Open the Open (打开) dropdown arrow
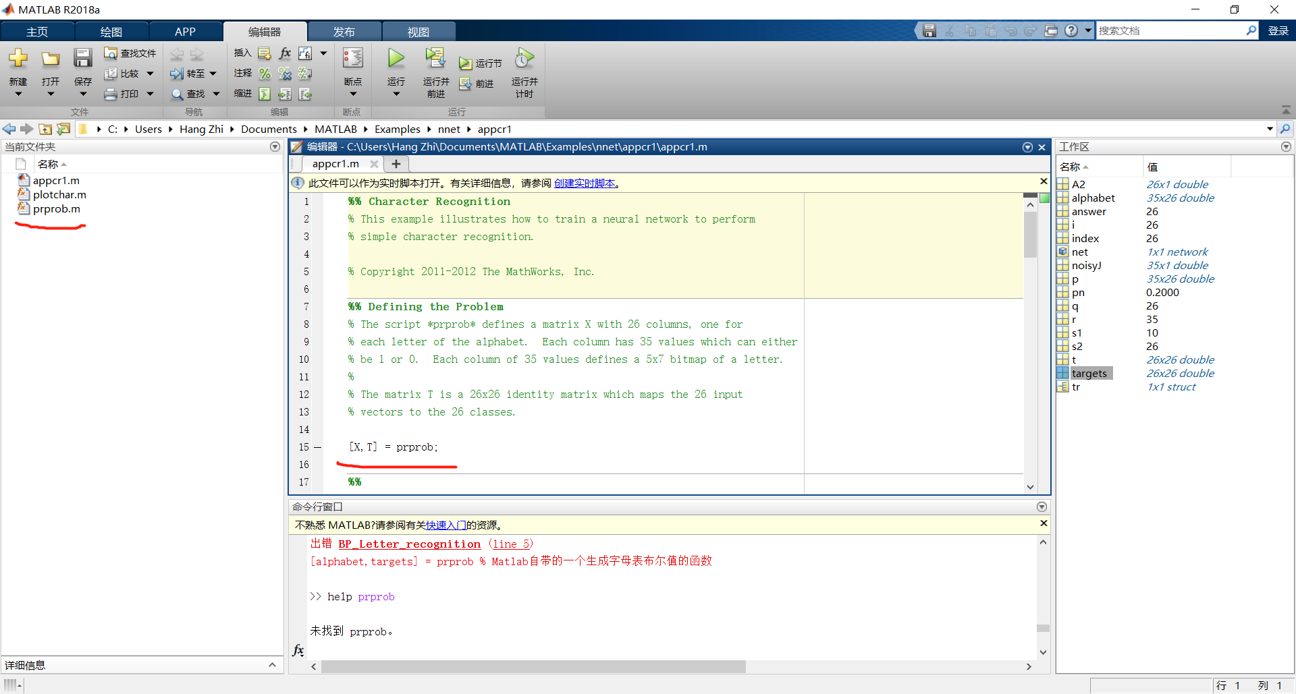 tap(51, 94)
